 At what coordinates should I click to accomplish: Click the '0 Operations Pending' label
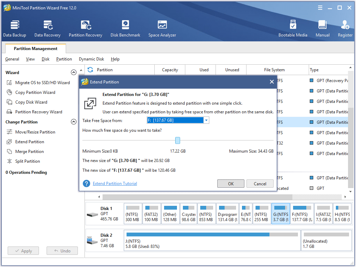click(x=26, y=172)
